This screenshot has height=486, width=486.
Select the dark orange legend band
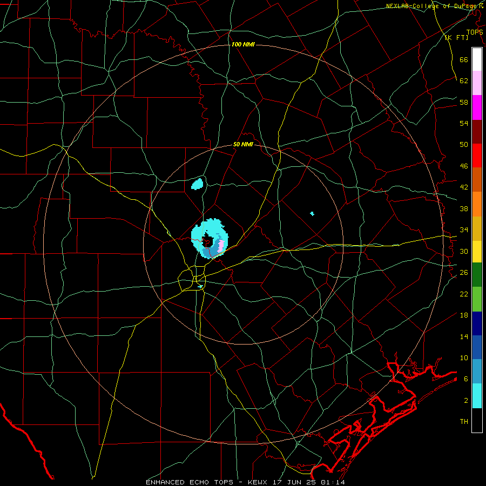click(x=477, y=180)
